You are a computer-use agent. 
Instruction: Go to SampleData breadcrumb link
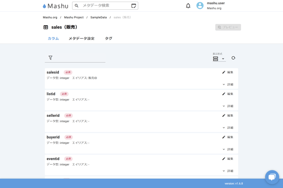[x=98, y=17]
